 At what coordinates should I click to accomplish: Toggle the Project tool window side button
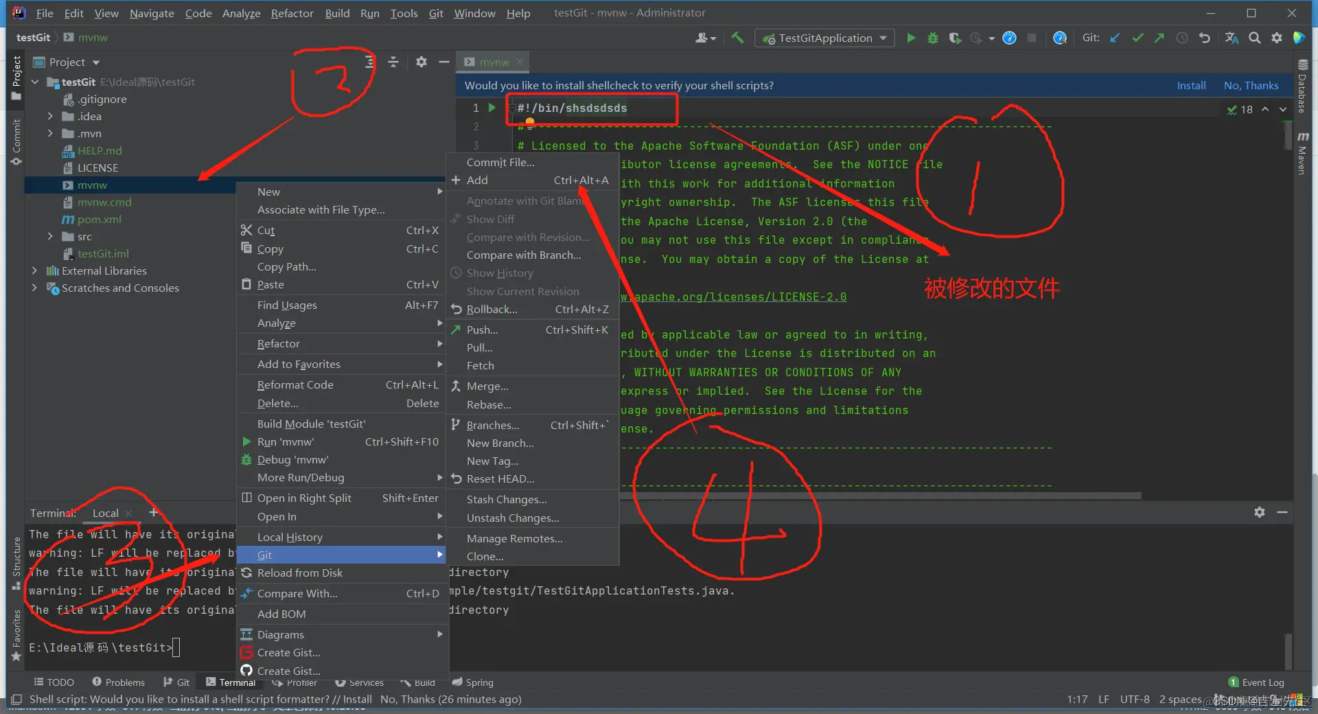[x=16, y=78]
